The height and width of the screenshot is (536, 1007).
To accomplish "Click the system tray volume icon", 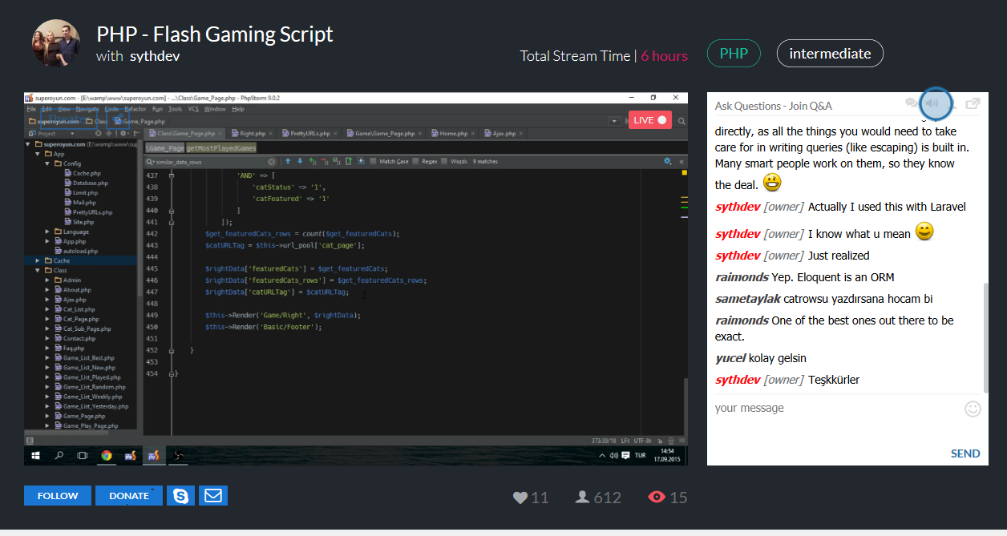I will point(613,455).
